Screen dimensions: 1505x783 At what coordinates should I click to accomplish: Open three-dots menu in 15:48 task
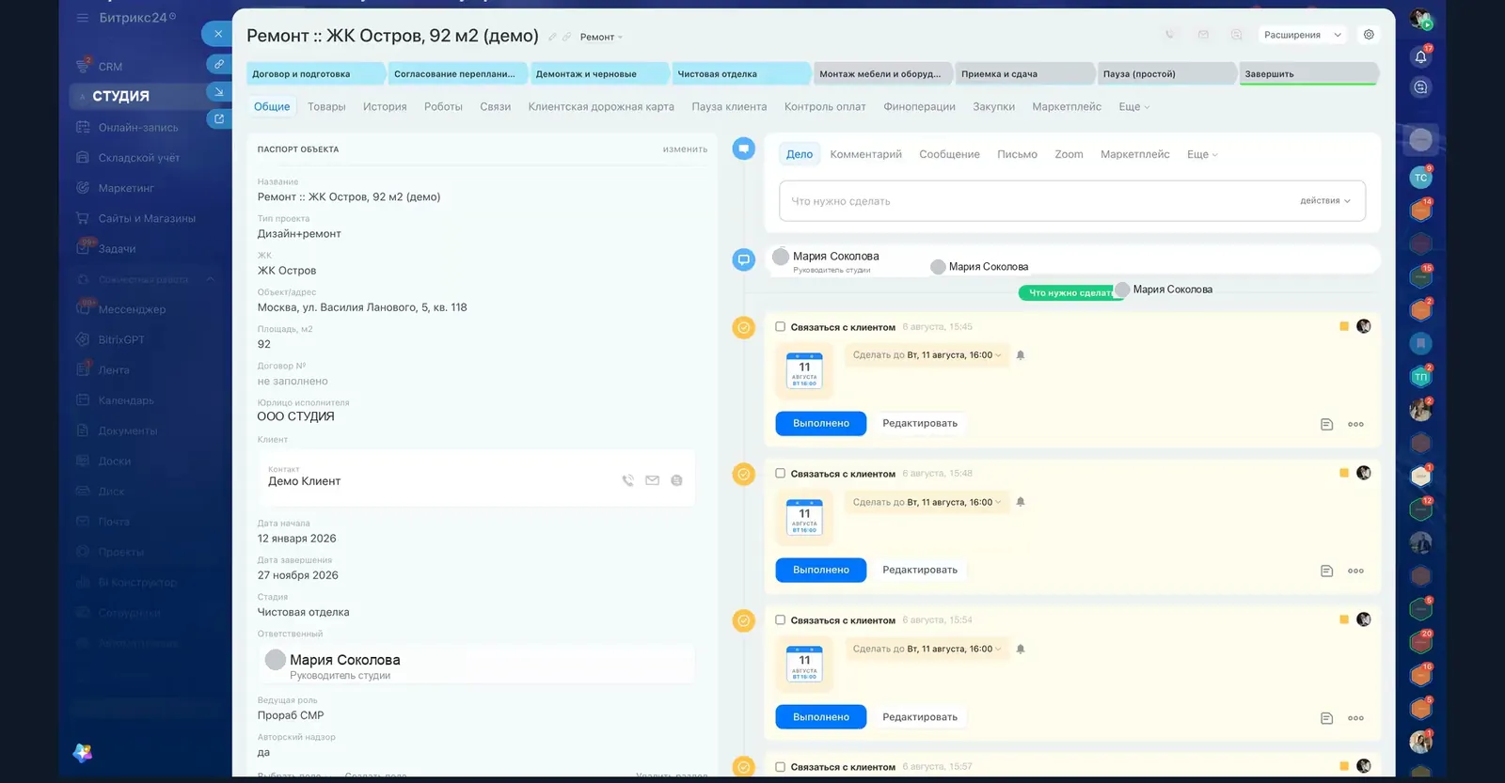click(1355, 571)
